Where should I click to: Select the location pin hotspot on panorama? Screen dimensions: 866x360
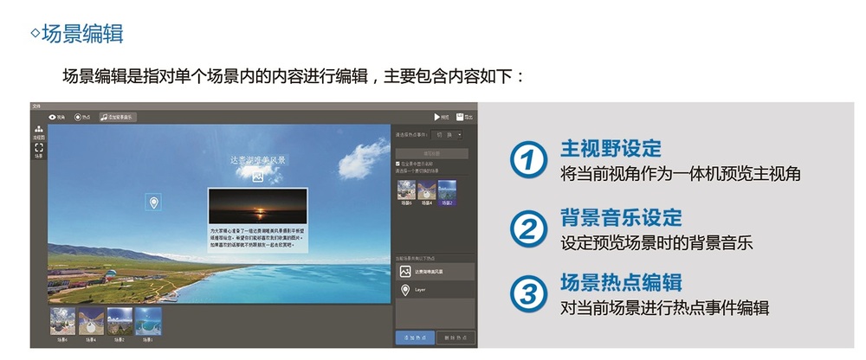(153, 202)
